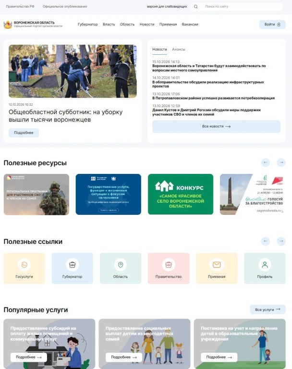Click the Voronezh region coat of arms logo

tap(8, 25)
